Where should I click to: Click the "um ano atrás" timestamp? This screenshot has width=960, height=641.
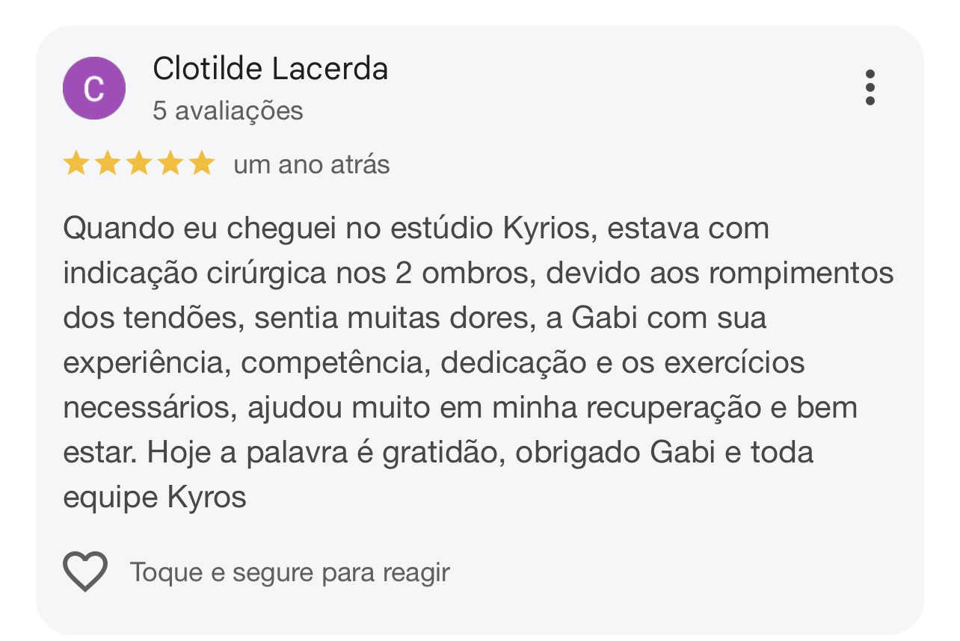pos(312,164)
